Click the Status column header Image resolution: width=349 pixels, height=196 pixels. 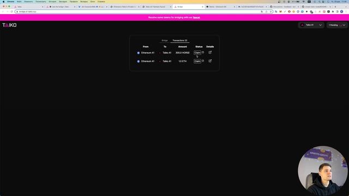click(x=198, y=47)
